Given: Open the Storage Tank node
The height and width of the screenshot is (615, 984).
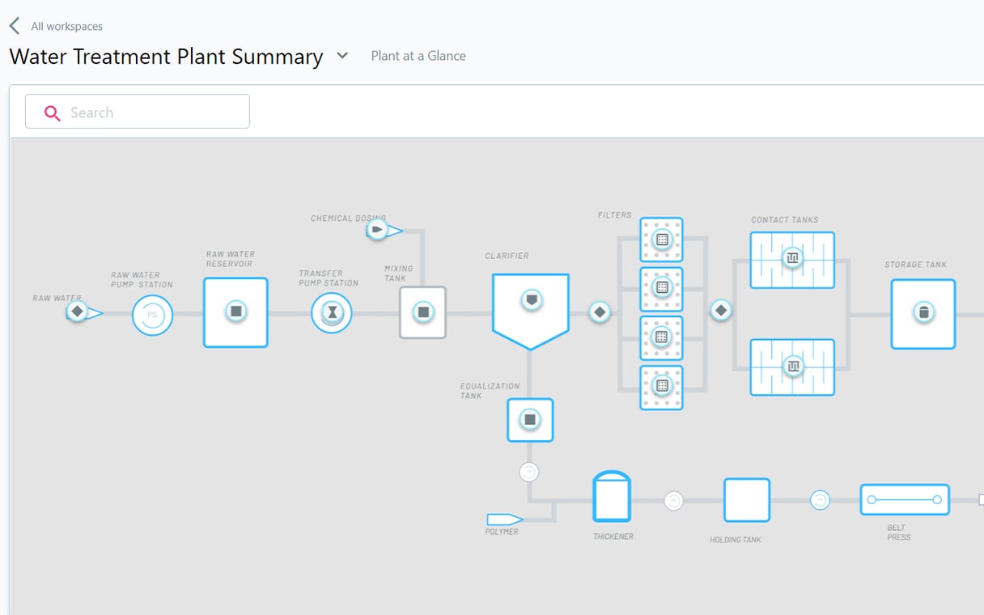Looking at the screenshot, I should pos(922,313).
